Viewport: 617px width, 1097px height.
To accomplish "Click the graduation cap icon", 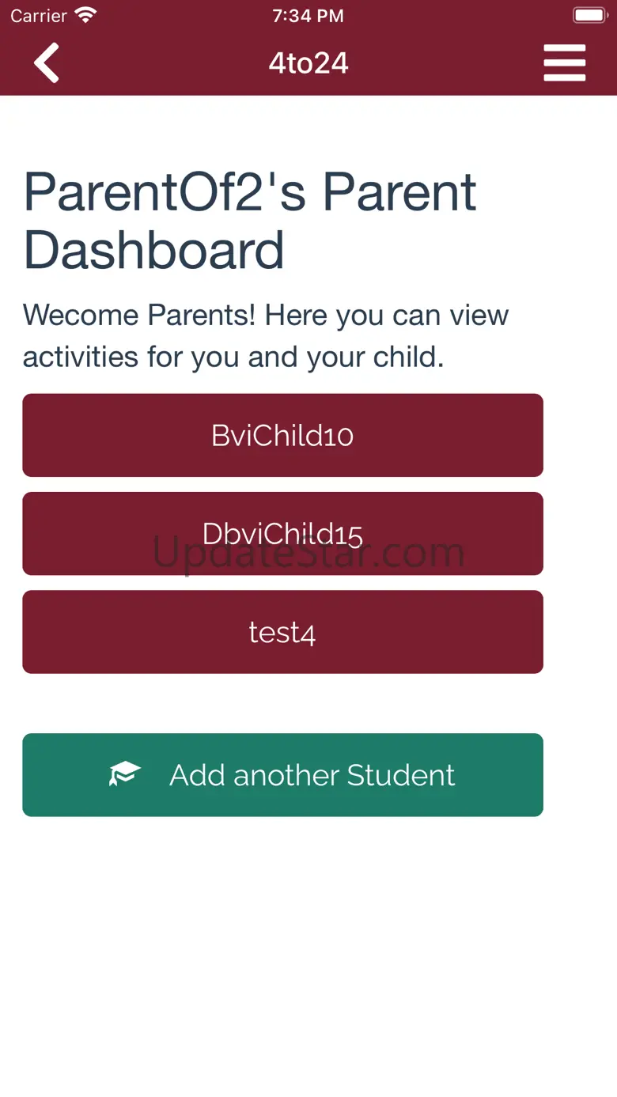I will pos(125,774).
